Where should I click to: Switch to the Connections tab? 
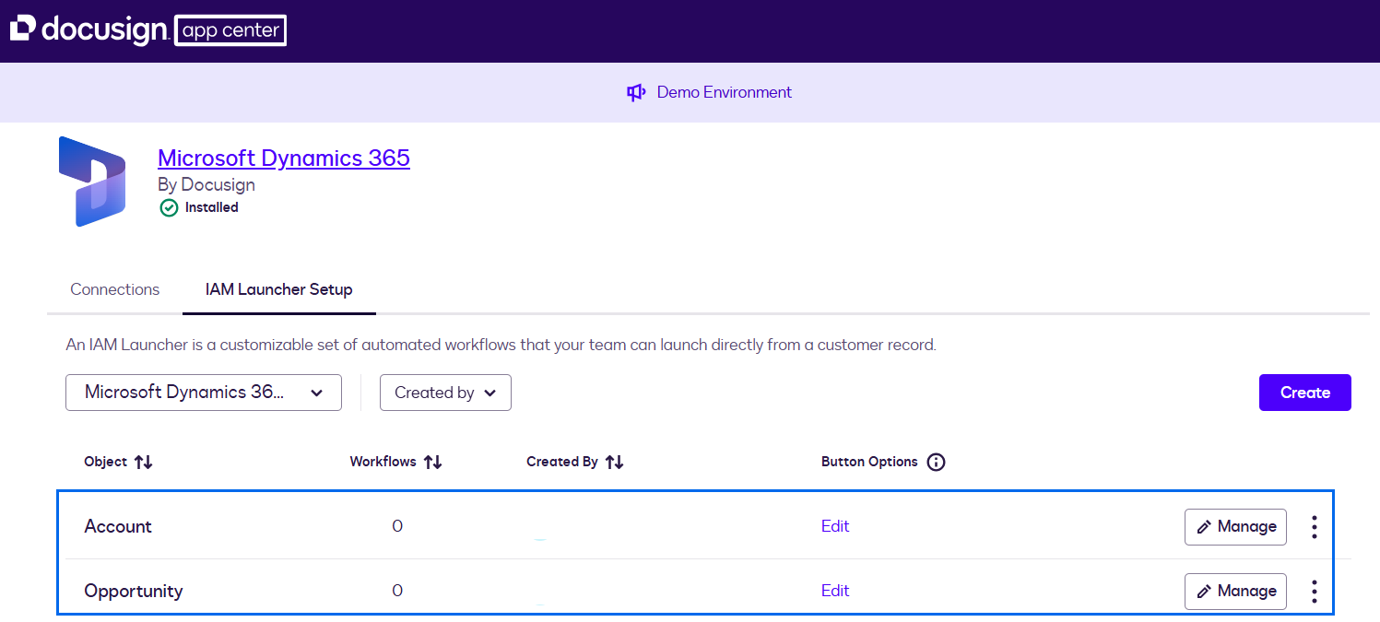pyautogui.click(x=115, y=289)
